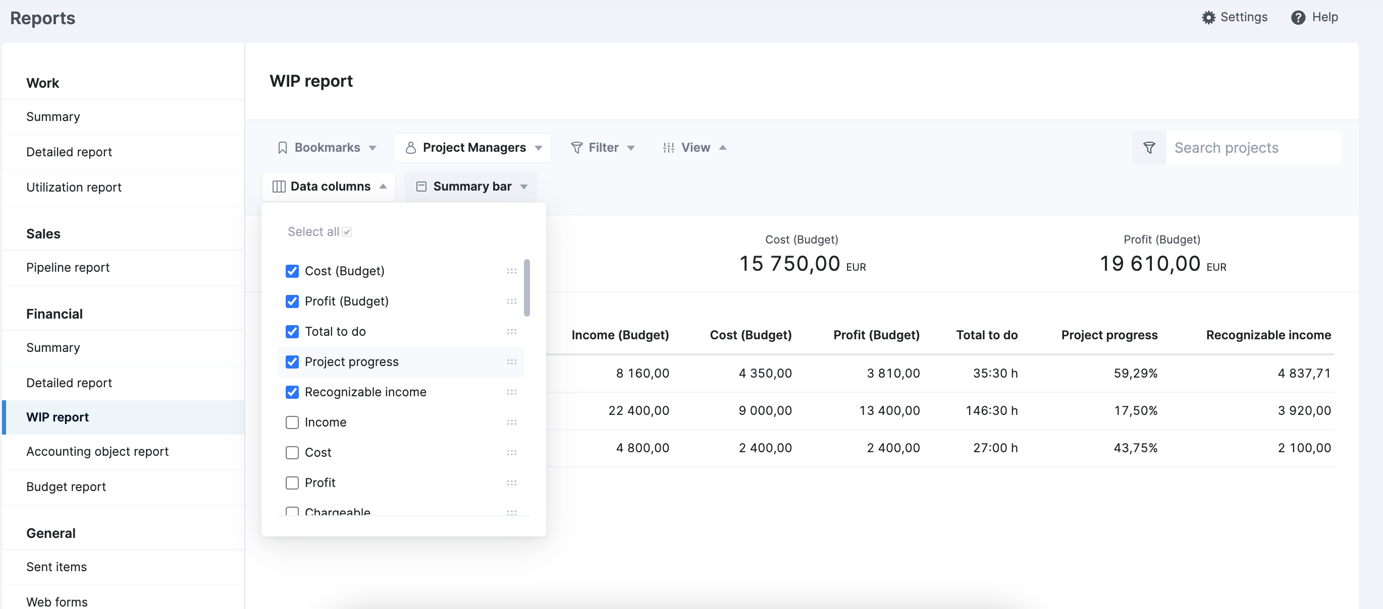Sort by Project progress column header
This screenshot has width=1383, height=609.
pos(1109,335)
